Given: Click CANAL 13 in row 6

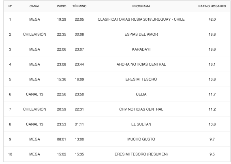Looking at the screenshot, I should [34, 94].
